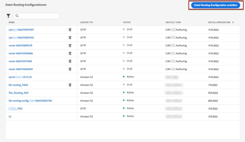The image size is (245, 142).
Task: Open name-1665743711084 link
Action: click(x=20, y=61)
